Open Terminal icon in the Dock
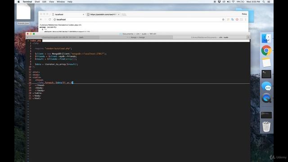This screenshot has height=162, width=288. coord(266,74)
